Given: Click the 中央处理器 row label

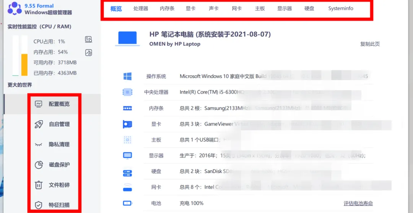Looking at the screenshot, I should click(156, 92).
